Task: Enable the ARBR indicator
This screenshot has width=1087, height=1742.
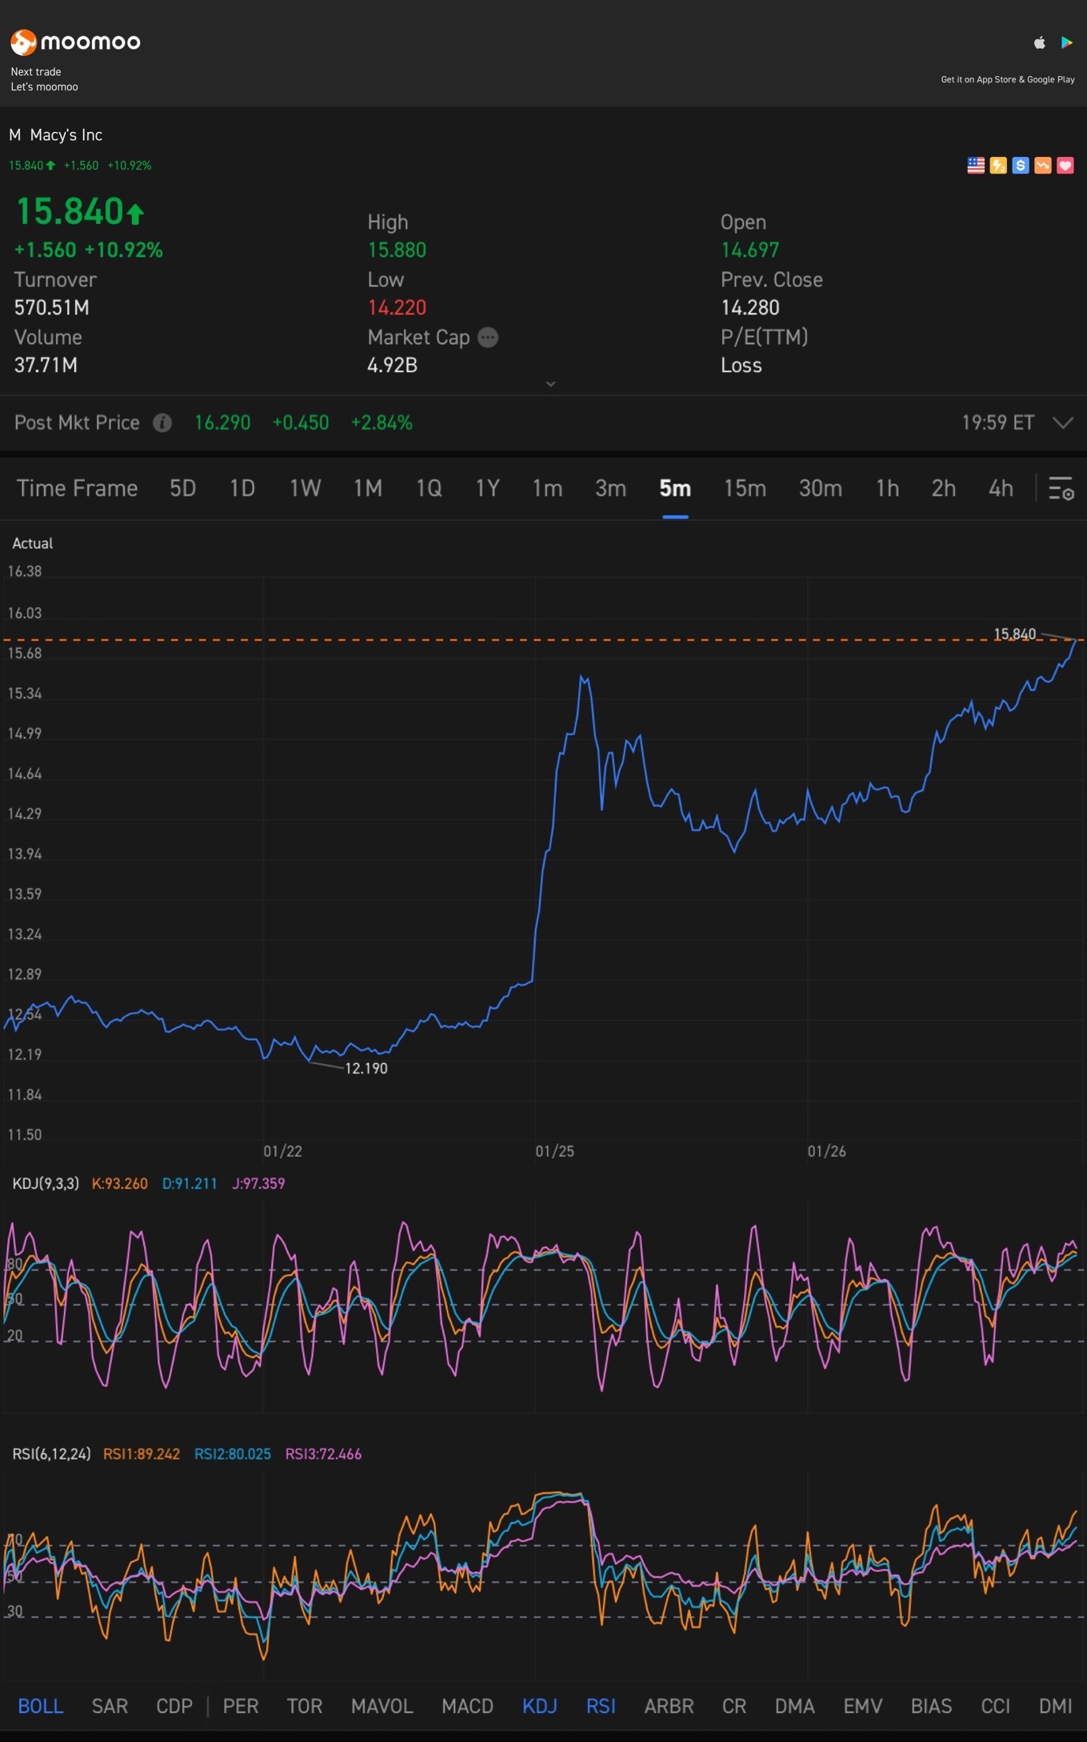Action: click(x=669, y=1706)
